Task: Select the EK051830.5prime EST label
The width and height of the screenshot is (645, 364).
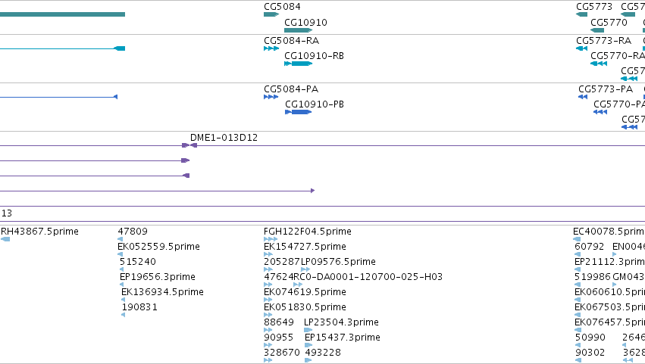Action: tap(305, 307)
